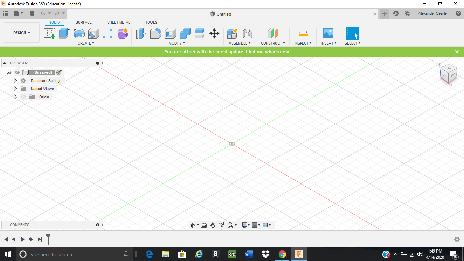464x261 pixels.
Task: Select the Insert Image (decal) tool
Action: click(328, 33)
